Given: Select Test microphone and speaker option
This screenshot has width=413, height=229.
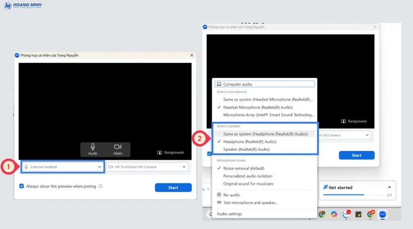Looking at the screenshot, I should (250, 202).
